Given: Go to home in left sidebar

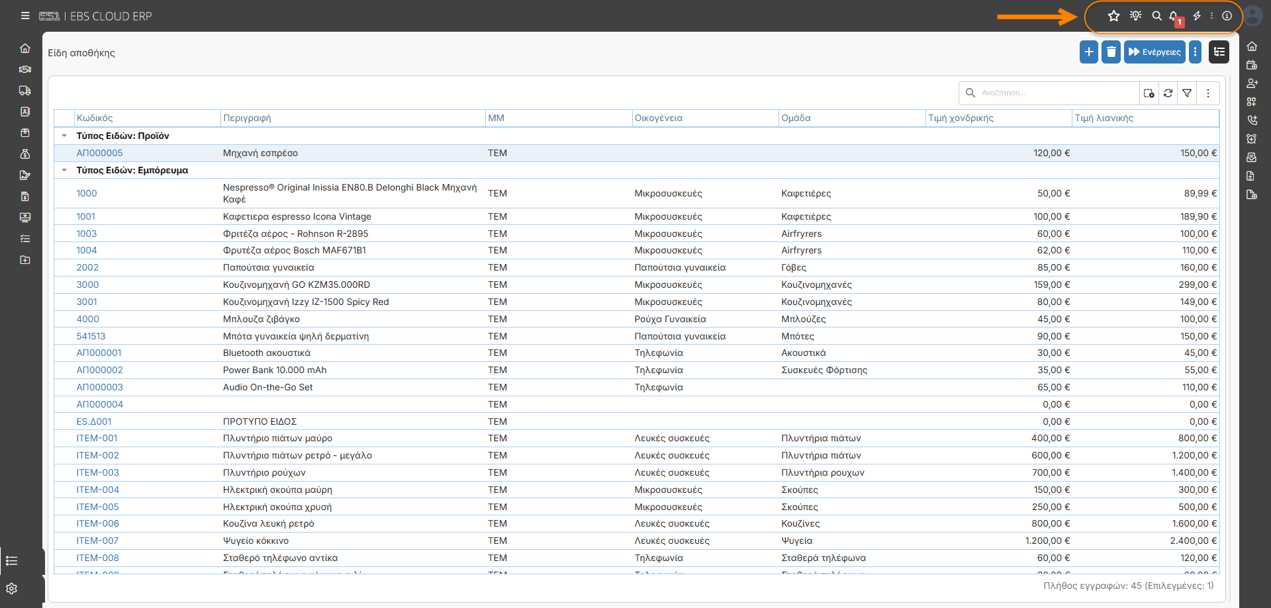Looking at the screenshot, I should [25, 48].
